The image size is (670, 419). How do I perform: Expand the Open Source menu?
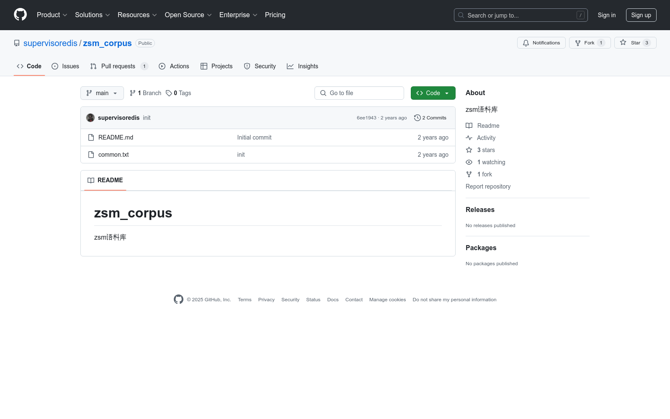point(188,15)
